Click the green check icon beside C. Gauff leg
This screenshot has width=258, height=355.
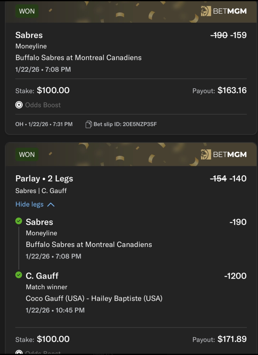(x=19, y=275)
